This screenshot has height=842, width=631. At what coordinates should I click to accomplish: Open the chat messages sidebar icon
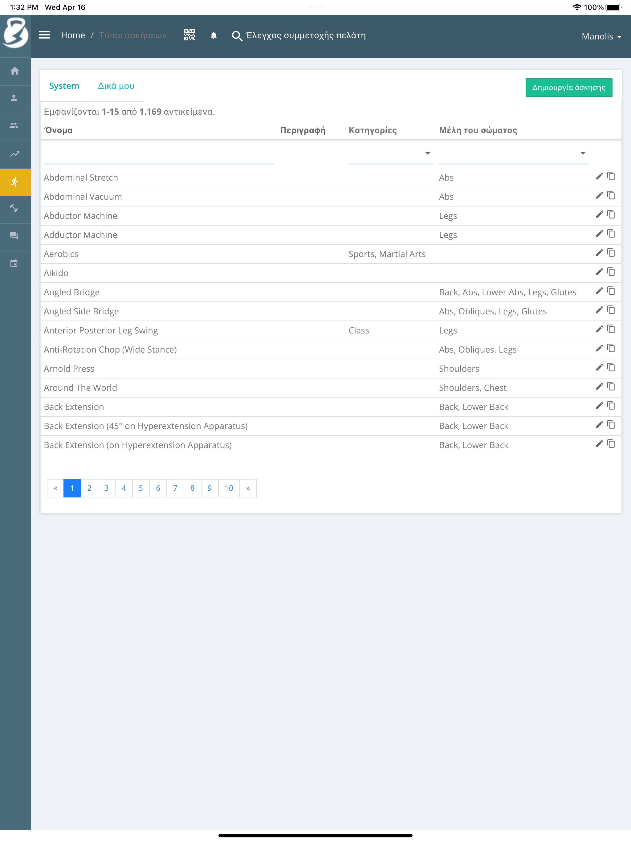(14, 236)
